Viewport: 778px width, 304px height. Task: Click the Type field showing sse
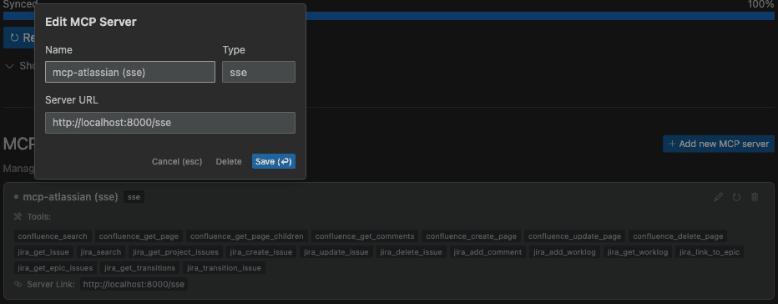pyautogui.click(x=259, y=72)
